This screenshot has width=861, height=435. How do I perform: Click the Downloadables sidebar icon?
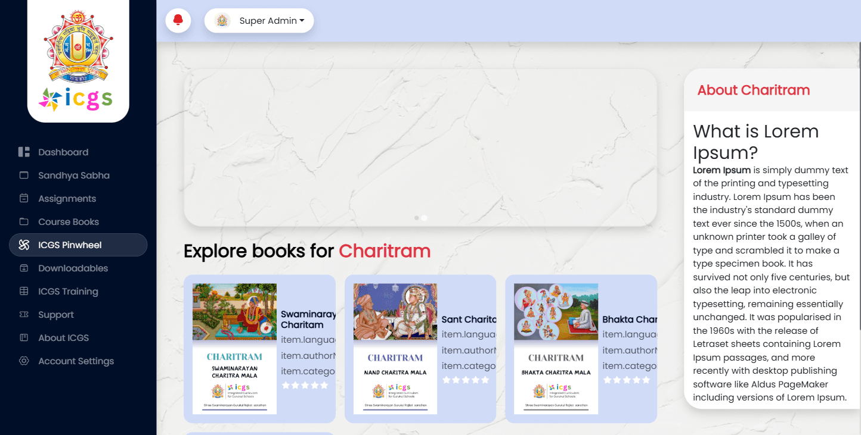pyautogui.click(x=24, y=268)
